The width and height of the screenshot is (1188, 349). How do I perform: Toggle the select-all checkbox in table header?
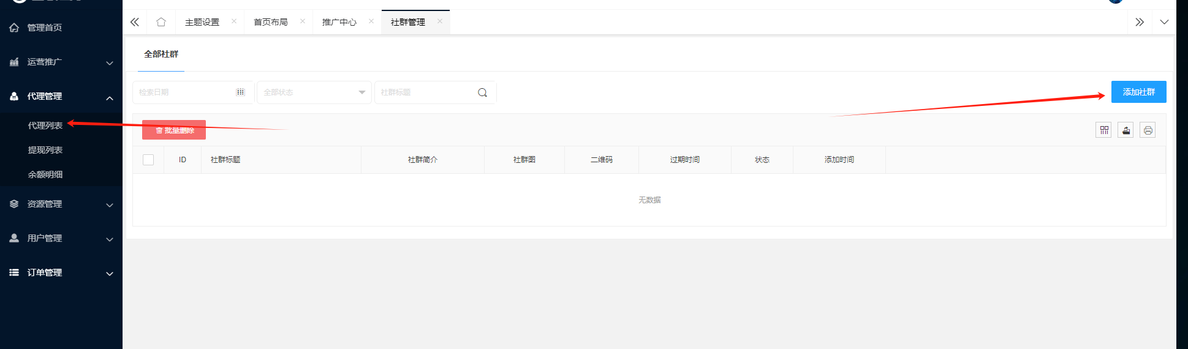tap(148, 160)
